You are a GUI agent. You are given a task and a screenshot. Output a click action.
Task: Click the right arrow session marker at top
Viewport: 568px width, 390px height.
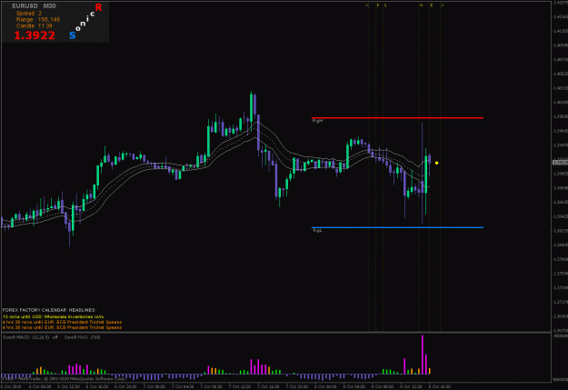coord(442,5)
